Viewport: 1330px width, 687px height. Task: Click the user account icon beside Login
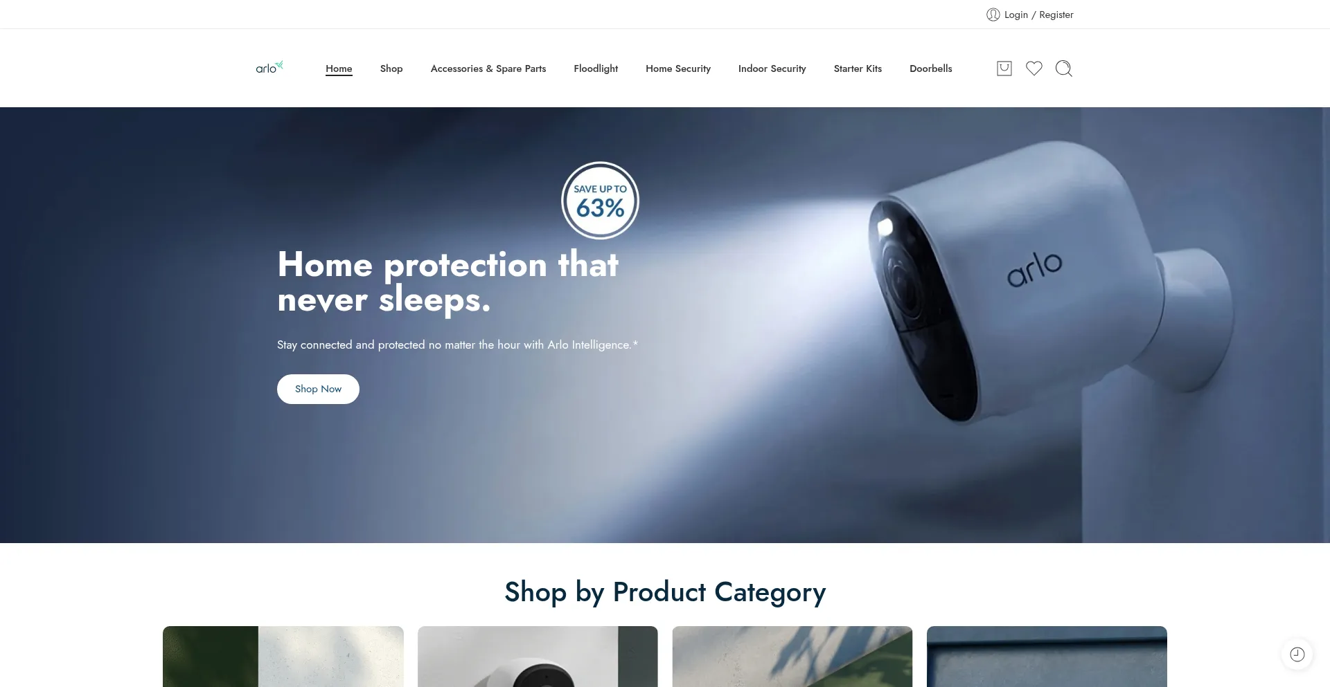tap(993, 15)
